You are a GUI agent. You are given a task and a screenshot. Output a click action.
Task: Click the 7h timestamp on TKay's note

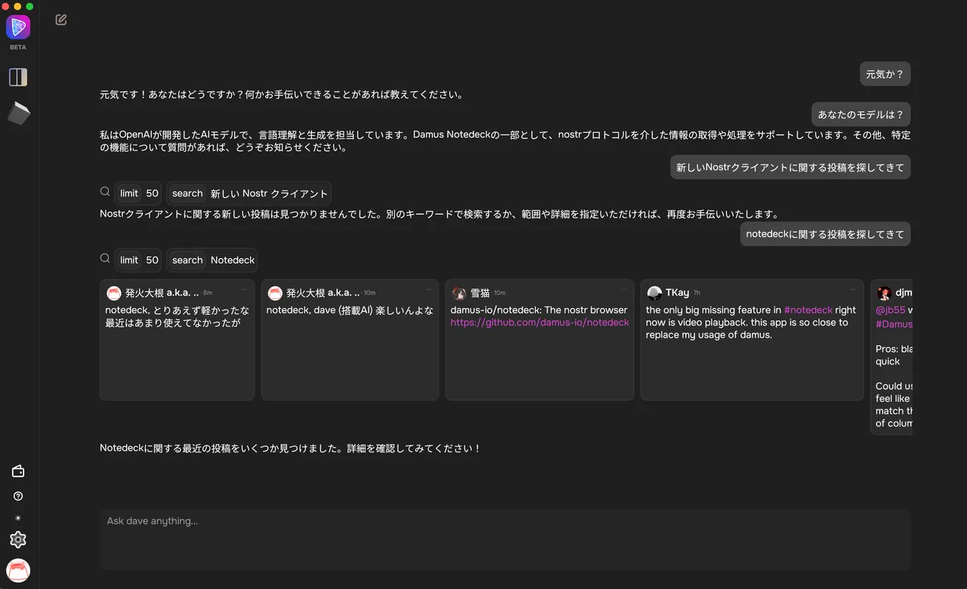pos(697,293)
